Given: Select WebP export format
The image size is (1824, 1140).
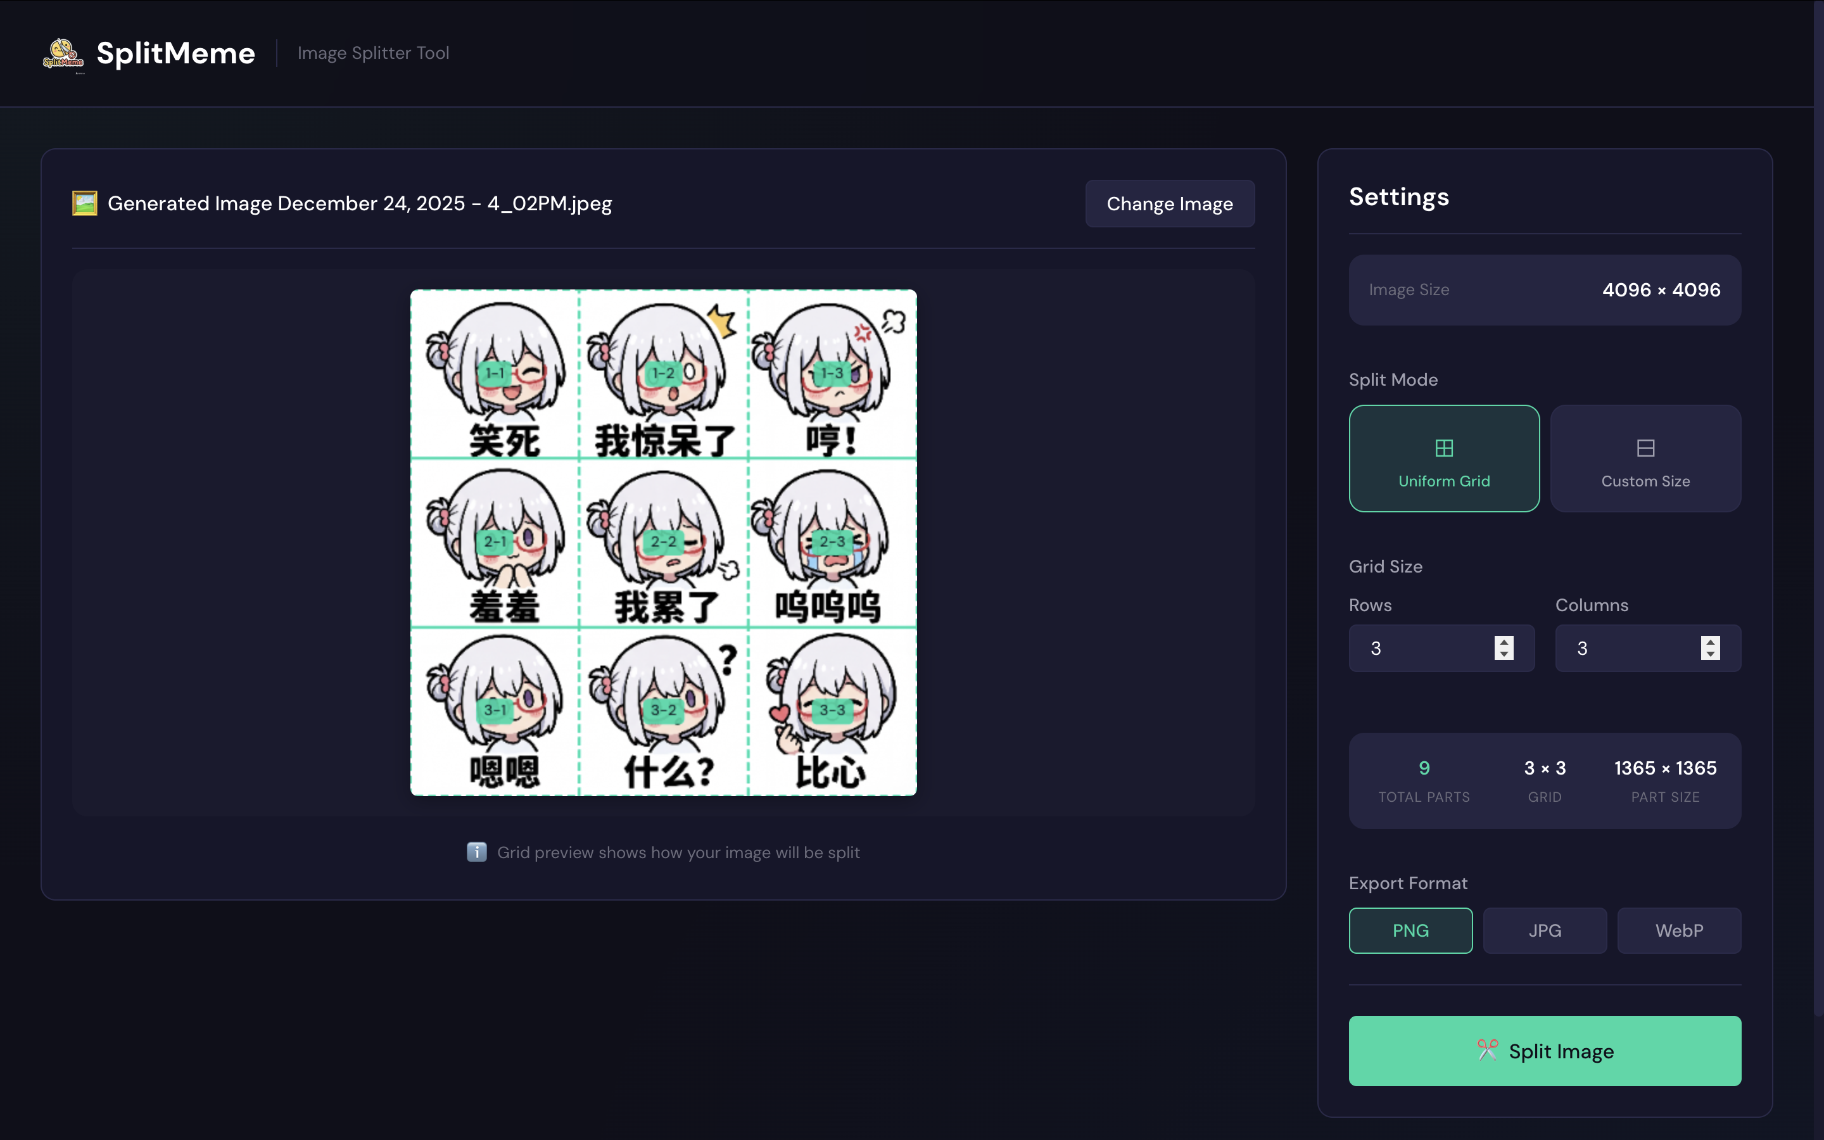Looking at the screenshot, I should click(1678, 930).
